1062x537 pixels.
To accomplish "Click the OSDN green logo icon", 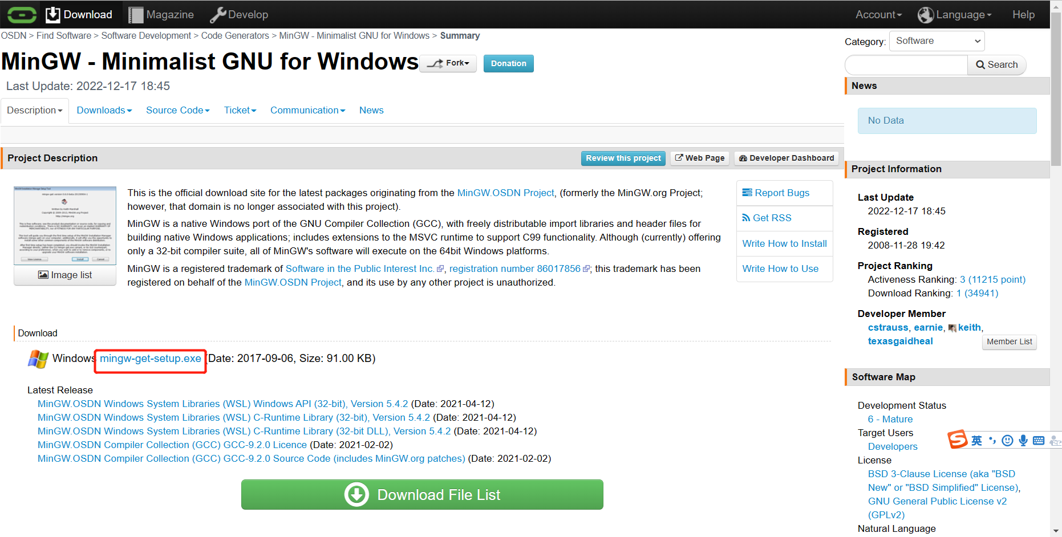I will [22, 14].
